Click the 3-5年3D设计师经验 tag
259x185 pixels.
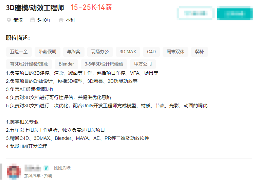(x=104, y=64)
